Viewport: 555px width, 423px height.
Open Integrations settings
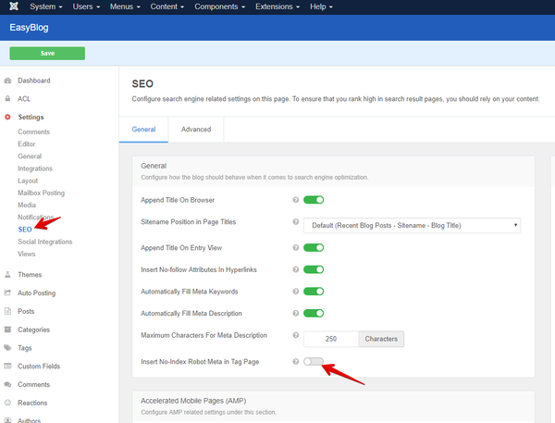coord(35,168)
